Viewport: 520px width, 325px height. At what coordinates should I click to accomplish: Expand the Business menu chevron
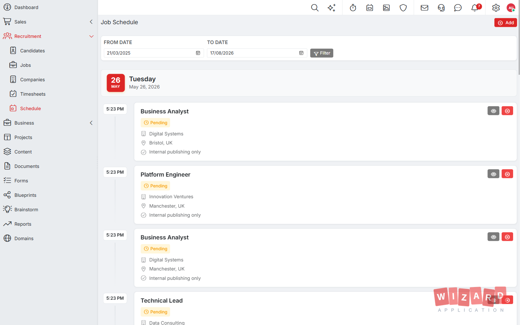[91, 123]
